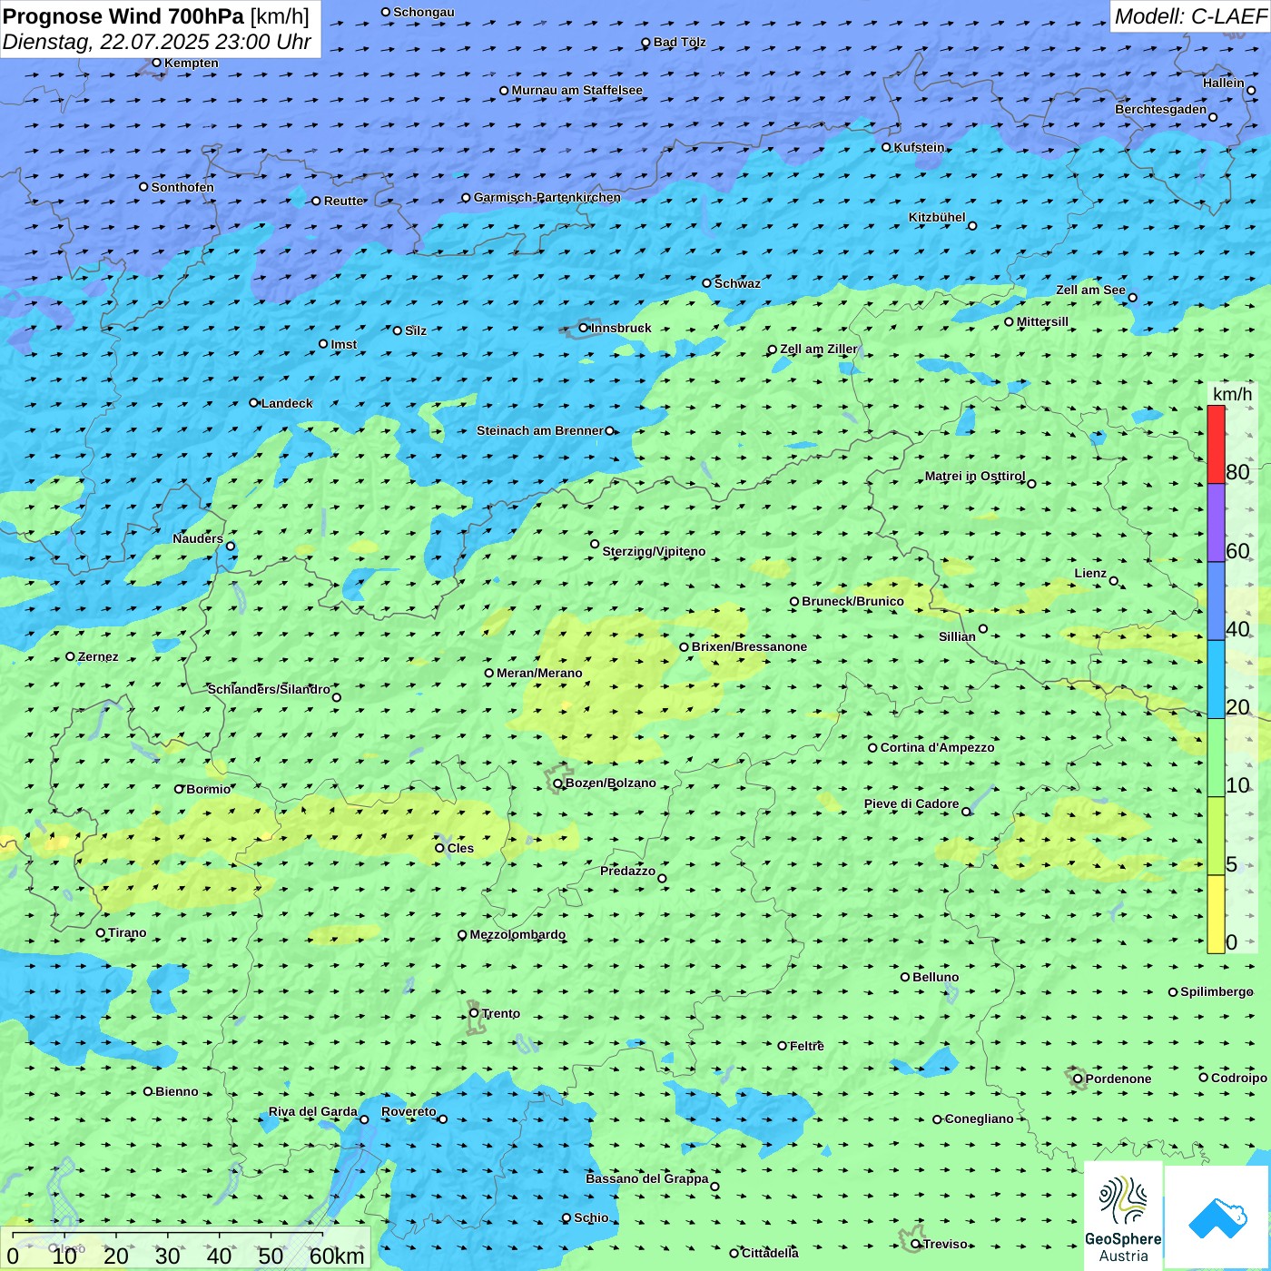Click the Modell: C-LAEF label
This screenshot has width=1271, height=1271.
1189,16
